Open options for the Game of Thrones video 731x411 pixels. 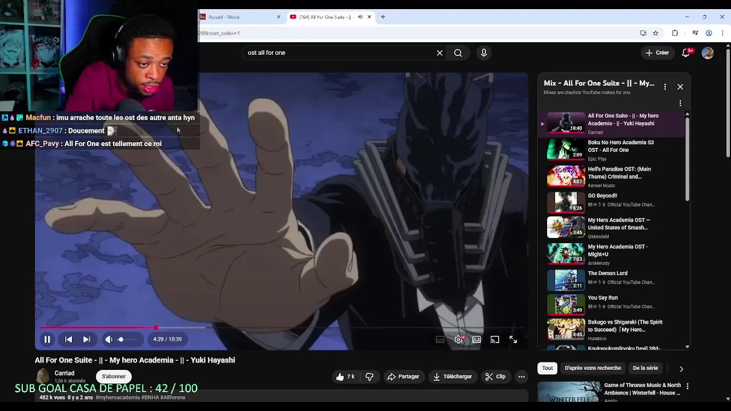point(688,386)
